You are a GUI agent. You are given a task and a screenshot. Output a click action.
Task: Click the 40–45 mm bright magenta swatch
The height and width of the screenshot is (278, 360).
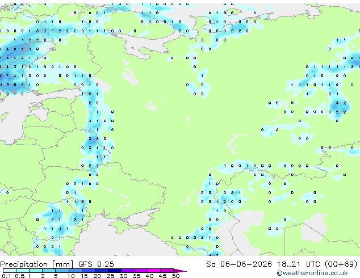(x=154, y=271)
